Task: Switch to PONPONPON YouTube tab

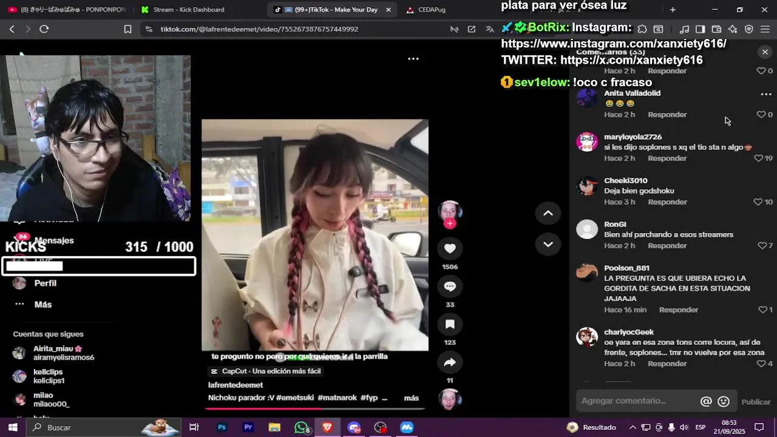Action: [67, 10]
